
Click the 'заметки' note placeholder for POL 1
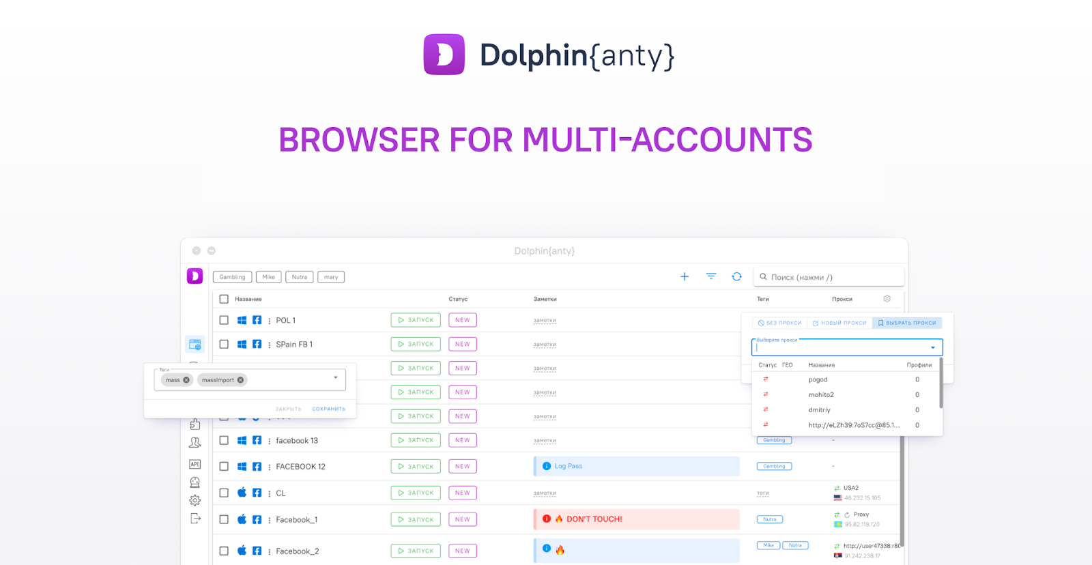pyautogui.click(x=545, y=321)
